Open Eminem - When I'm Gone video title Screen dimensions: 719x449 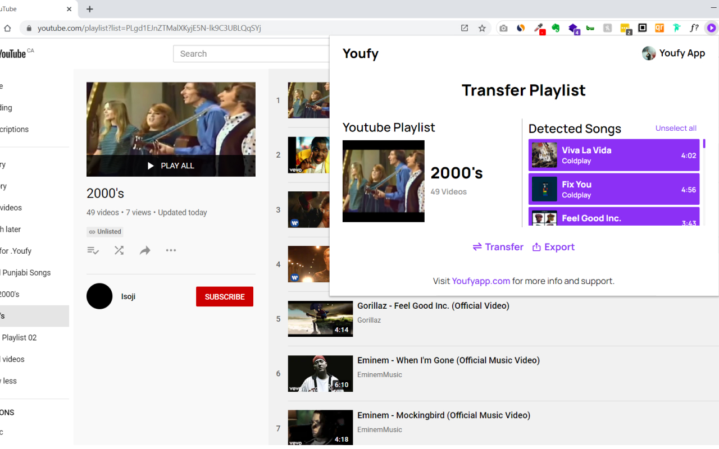click(x=448, y=360)
